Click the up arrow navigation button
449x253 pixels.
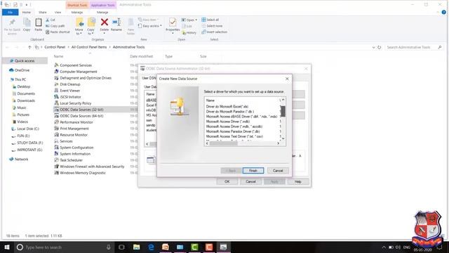29,47
